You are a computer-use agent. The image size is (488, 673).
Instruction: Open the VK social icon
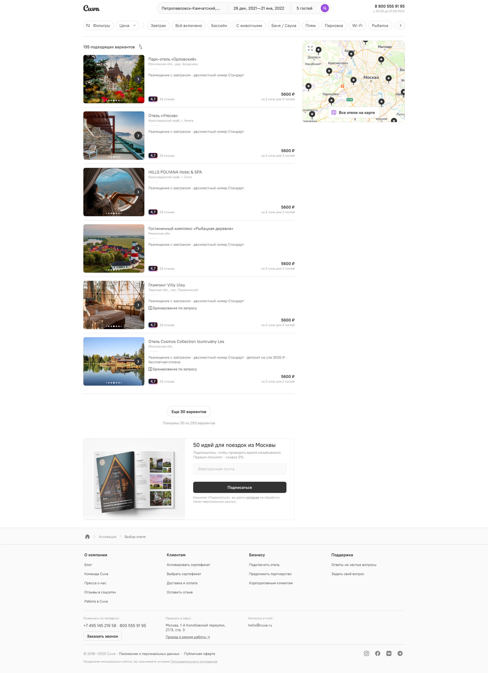[x=389, y=653]
